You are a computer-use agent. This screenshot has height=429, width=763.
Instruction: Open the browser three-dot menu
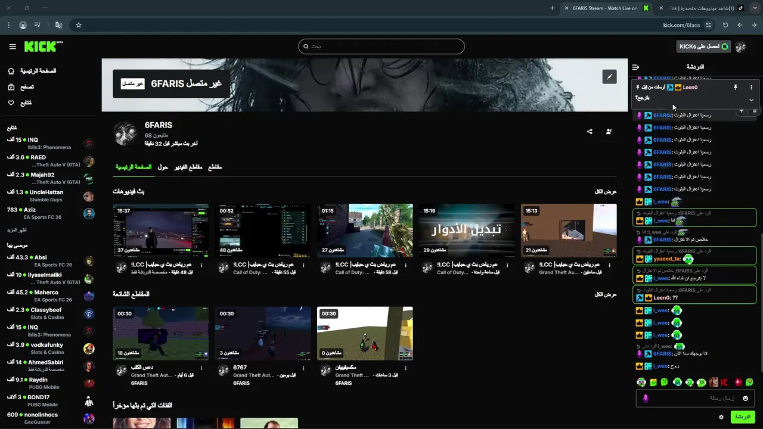8,25
